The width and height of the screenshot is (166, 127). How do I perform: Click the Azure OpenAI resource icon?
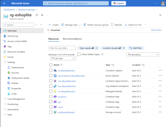coord(55,76)
